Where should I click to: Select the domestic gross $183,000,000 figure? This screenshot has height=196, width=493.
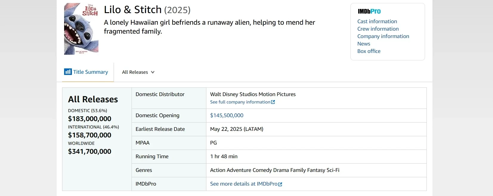tap(89, 119)
